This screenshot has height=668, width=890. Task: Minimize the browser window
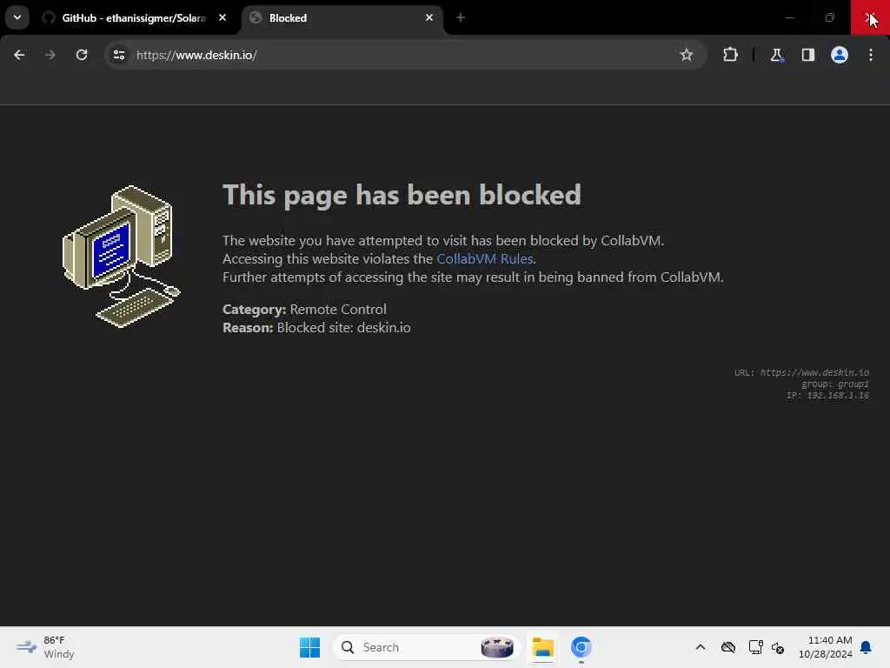tap(789, 17)
